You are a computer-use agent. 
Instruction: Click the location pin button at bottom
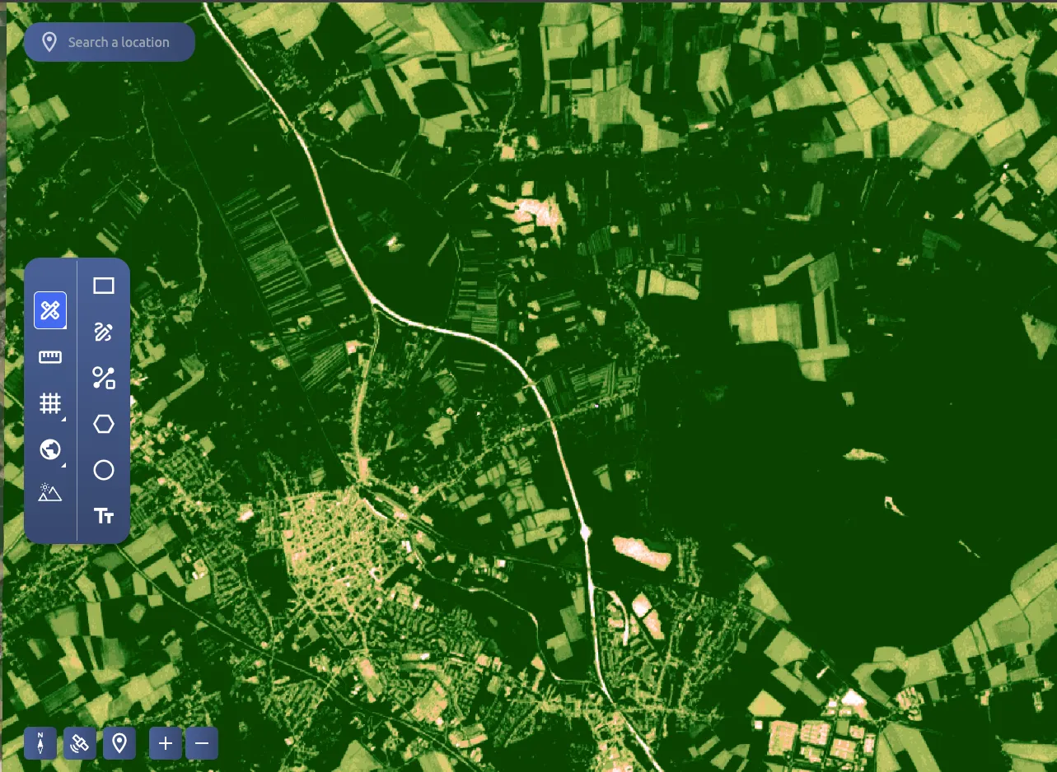[x=119, y=743]
